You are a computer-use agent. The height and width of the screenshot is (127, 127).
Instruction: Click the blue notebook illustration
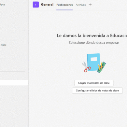pos(93,62)
